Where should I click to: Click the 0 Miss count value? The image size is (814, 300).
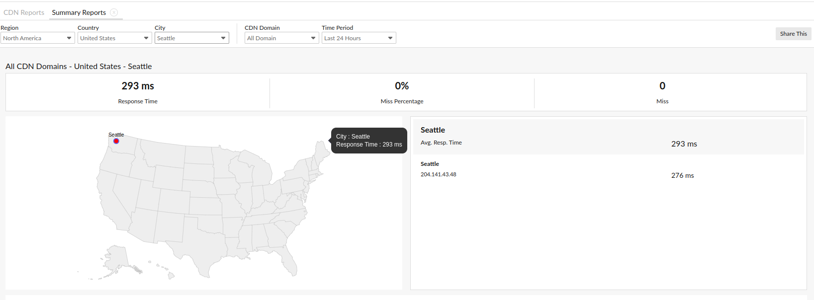click(x=662, y=86)
